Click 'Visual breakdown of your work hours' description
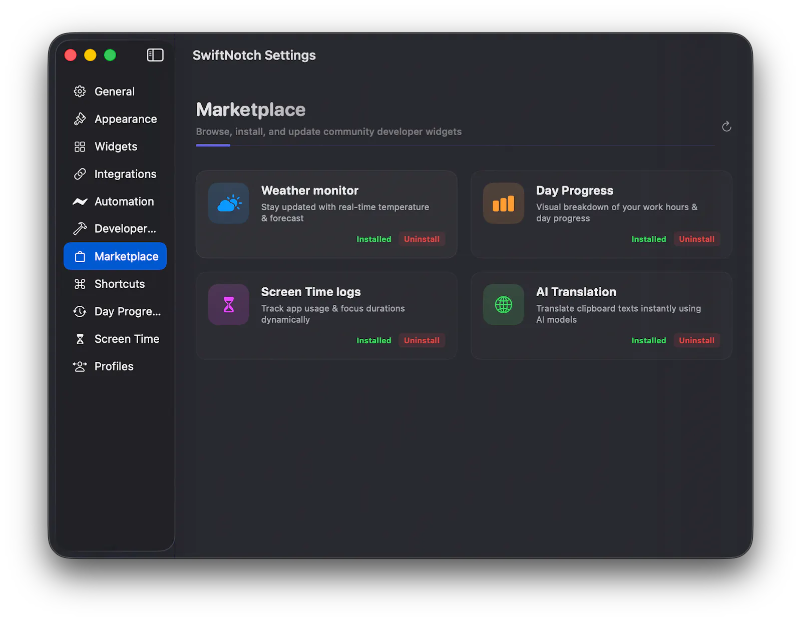This screenshot has width=801, height=622. 617,212
